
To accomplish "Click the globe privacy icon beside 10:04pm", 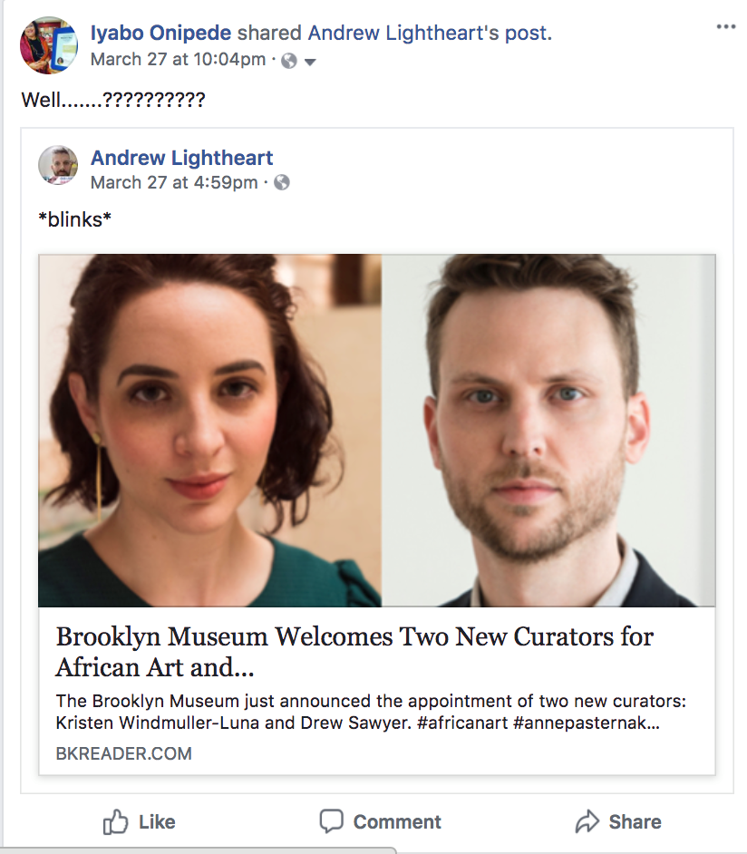I will [x=289, y=61].
